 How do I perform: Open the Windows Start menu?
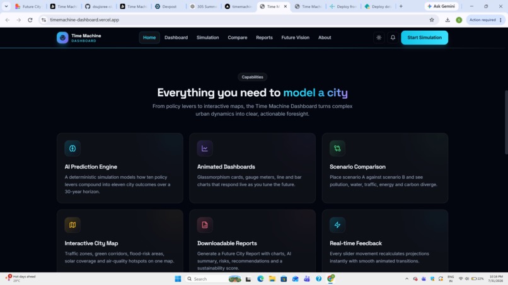click(x=178, y=279)
